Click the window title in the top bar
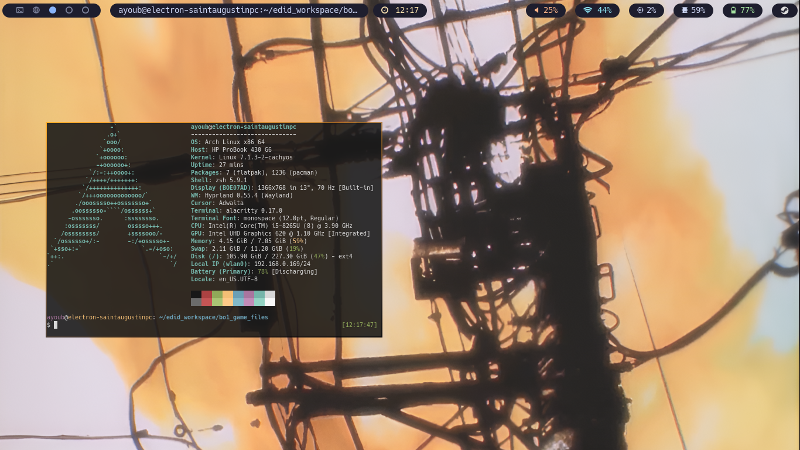This screenshot has height=450, width=800. point(239,11)
